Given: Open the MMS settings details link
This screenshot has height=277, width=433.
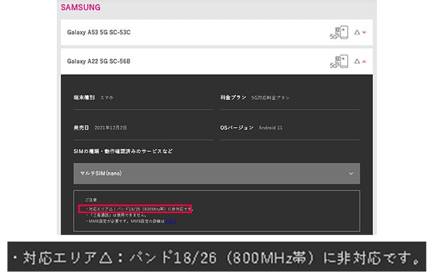Looking at the screenshot, I should tap(170, 221).
